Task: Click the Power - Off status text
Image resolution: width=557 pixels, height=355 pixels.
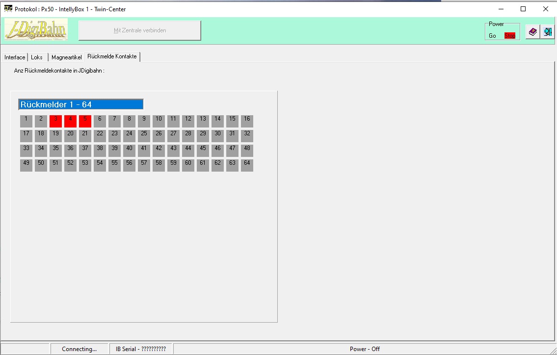Action: click(x=365, y=349)
